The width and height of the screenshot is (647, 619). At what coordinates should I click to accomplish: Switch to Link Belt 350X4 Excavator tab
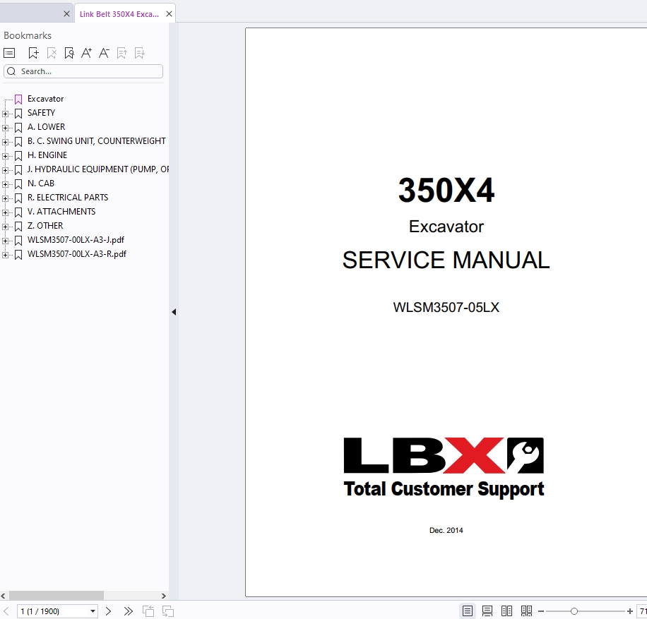119,14
